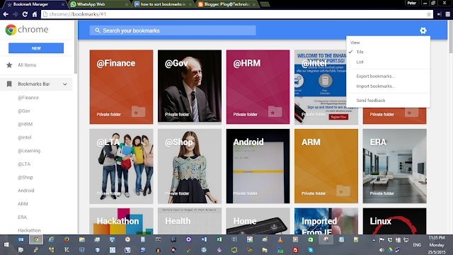Switch to List view option

click(x=388, y=62)
